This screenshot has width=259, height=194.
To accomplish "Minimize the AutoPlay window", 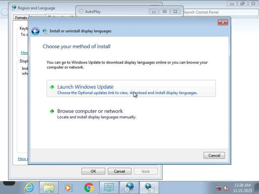I will (154, 12).
